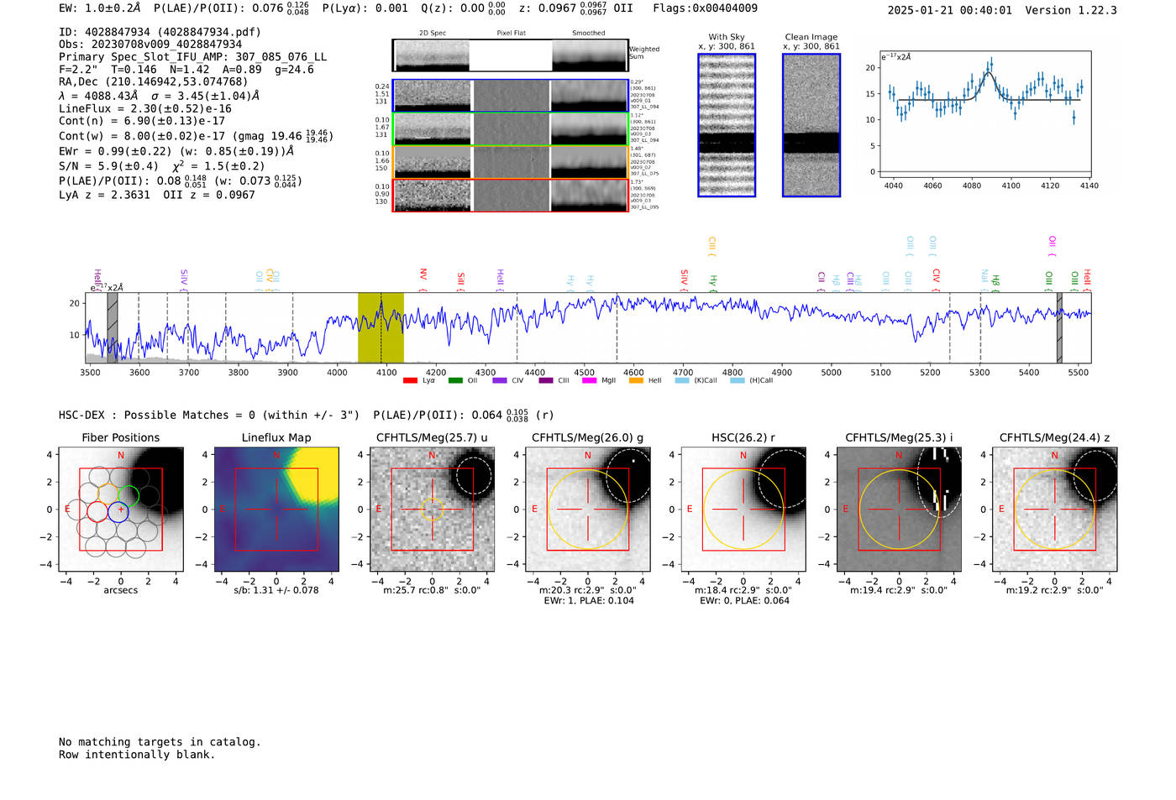Click the green OII legend swatch
The height and width of the screenshot is (800, 1176).
click(x=455, y=380)
